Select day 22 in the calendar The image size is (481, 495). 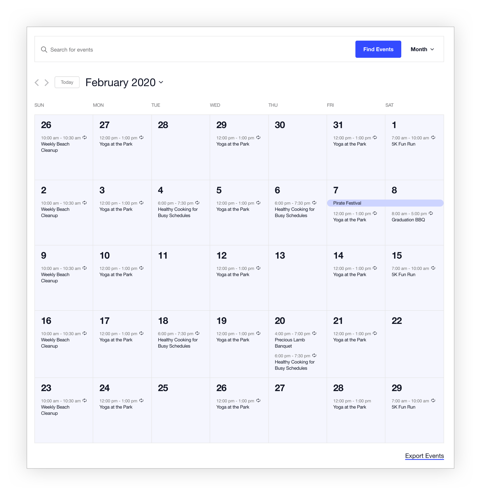[x=397, y=321]
